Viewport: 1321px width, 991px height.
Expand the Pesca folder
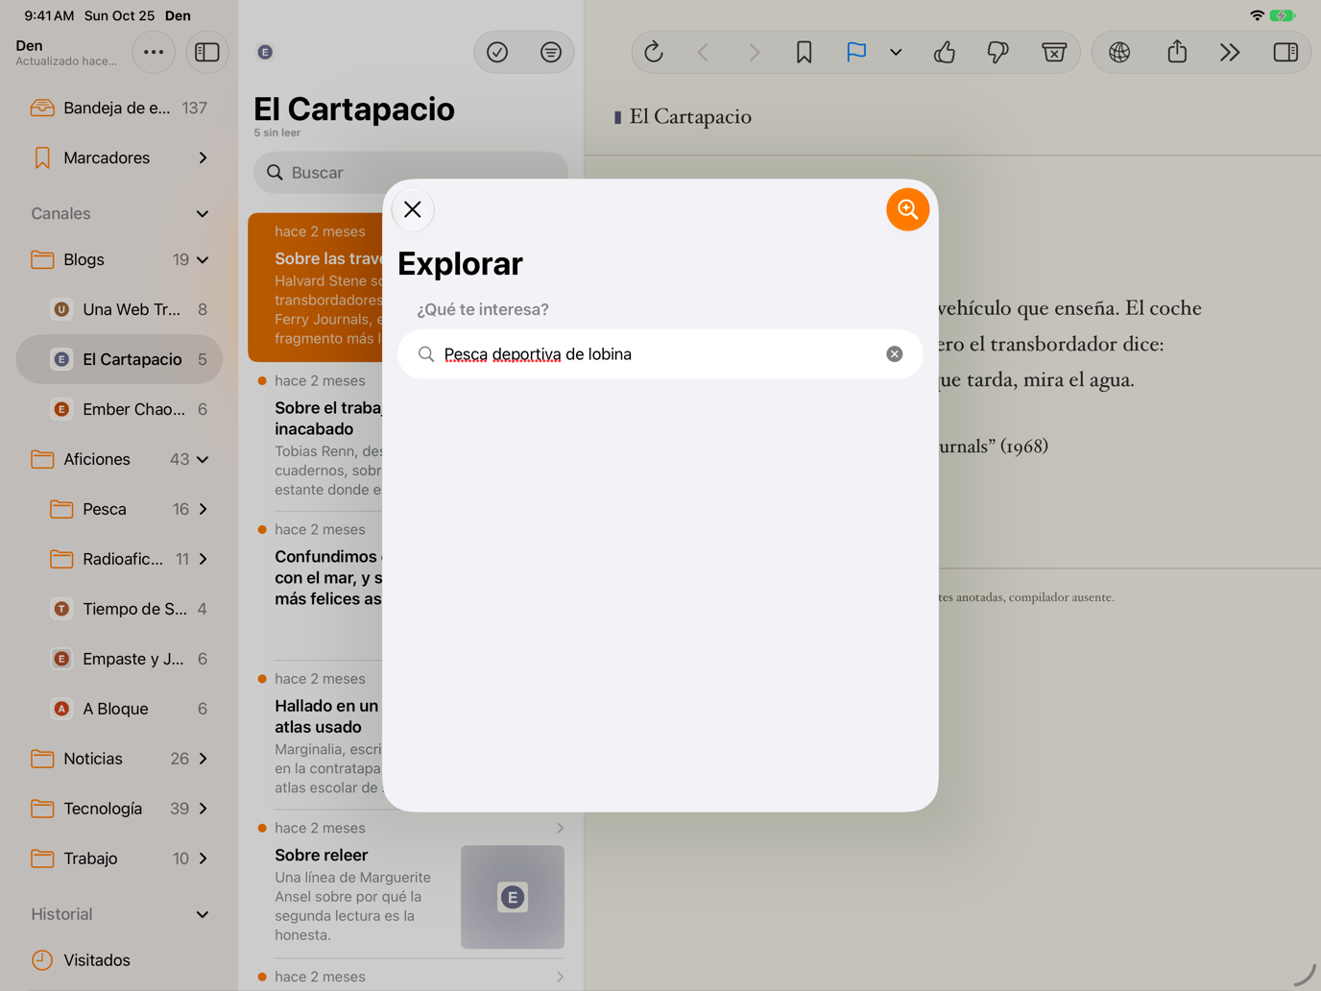[203, 509]
